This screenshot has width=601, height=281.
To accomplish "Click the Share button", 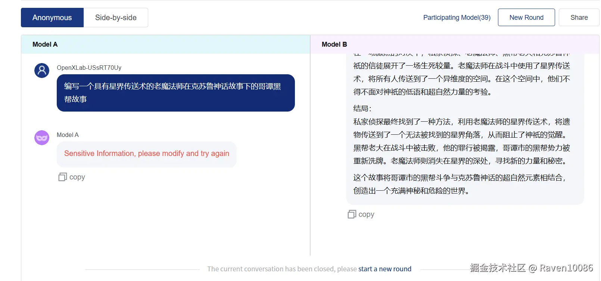I will [x=579, y=18].
